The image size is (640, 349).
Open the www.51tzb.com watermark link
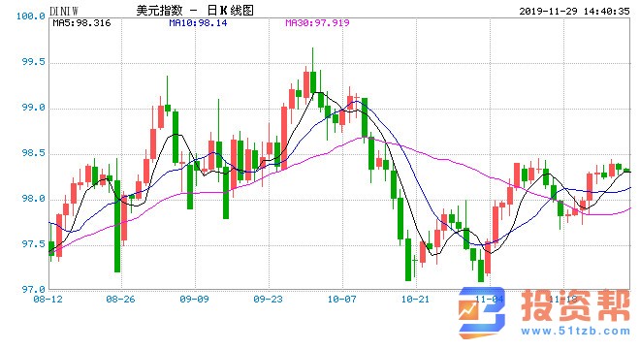[575, 331]
